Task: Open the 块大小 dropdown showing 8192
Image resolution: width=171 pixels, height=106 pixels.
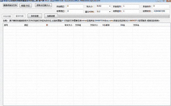Action: click(x=103, y=6)
